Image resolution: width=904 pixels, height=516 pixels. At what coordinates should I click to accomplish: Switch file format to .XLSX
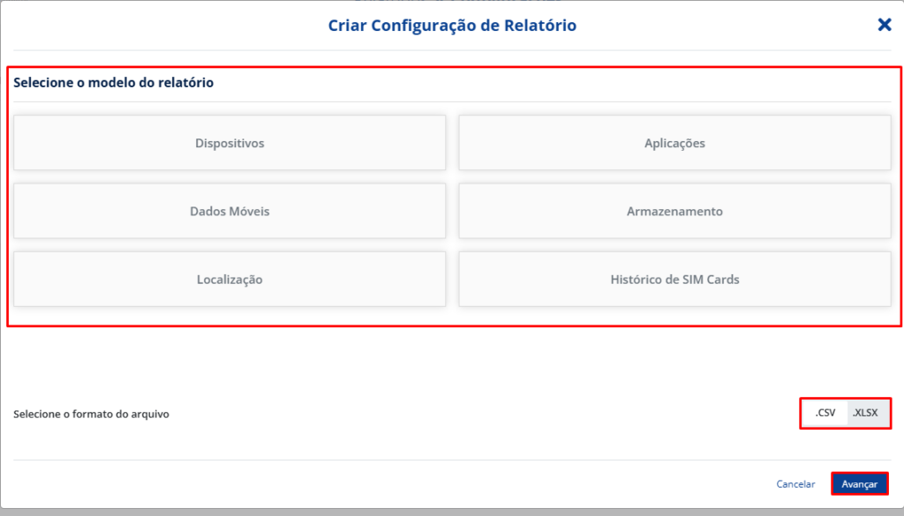(x=865, y=412)
